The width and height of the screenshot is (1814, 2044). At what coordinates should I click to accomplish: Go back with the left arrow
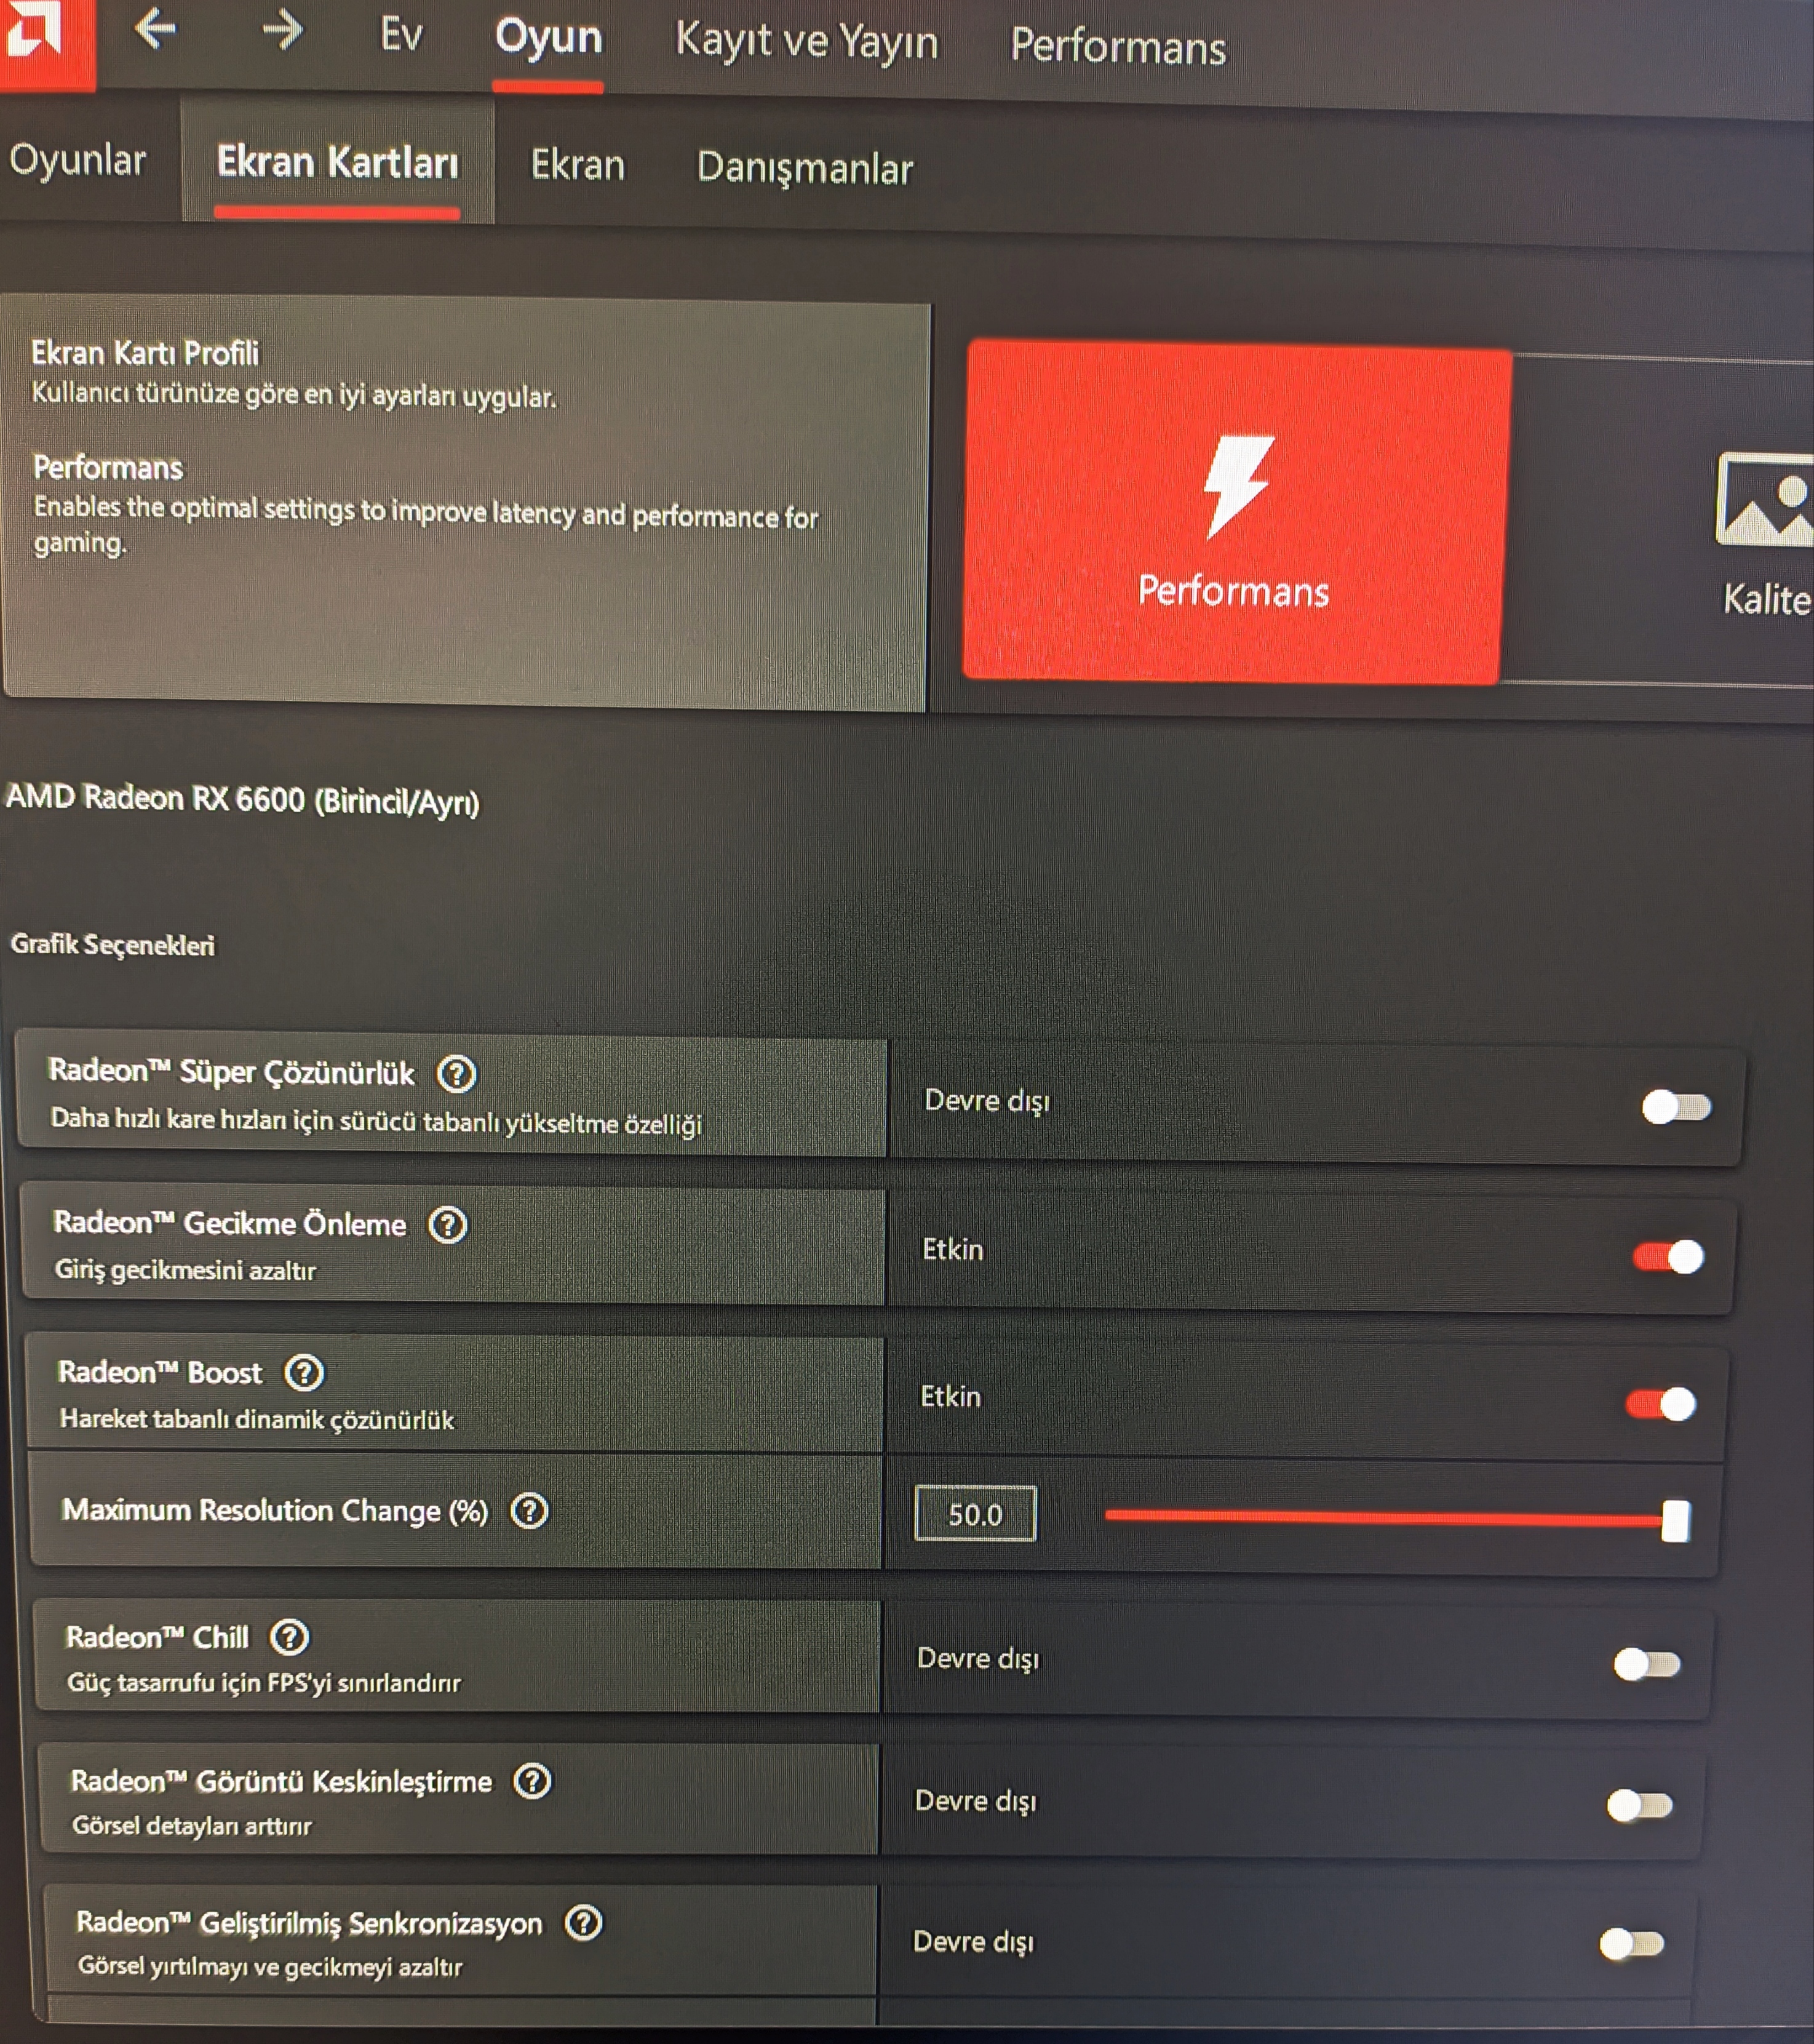pyautogui.click(x=155, y=29)
